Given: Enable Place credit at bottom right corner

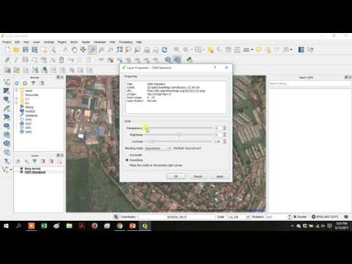Looking at the screenshot, I should [x=127, y=166].
